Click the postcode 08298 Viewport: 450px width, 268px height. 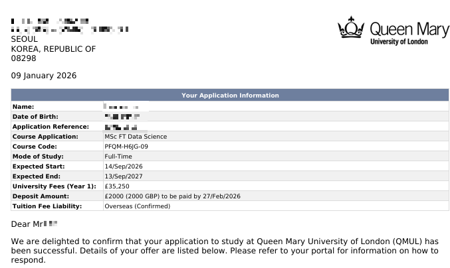(x=24, y=59)
